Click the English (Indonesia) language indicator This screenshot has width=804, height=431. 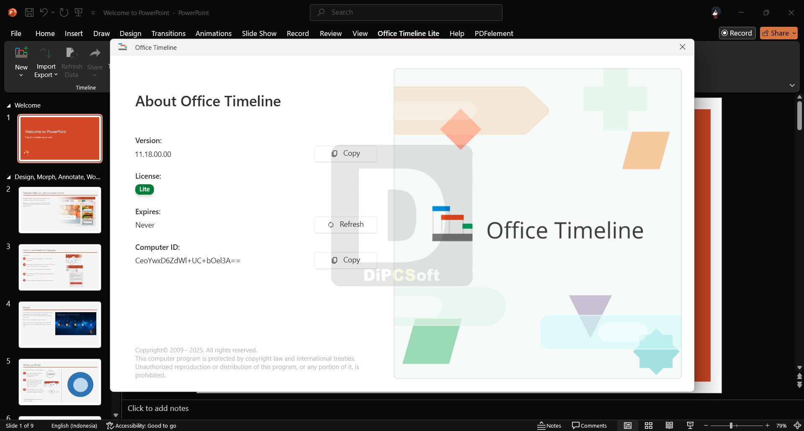pyautogui.click(x=74, y=426)
